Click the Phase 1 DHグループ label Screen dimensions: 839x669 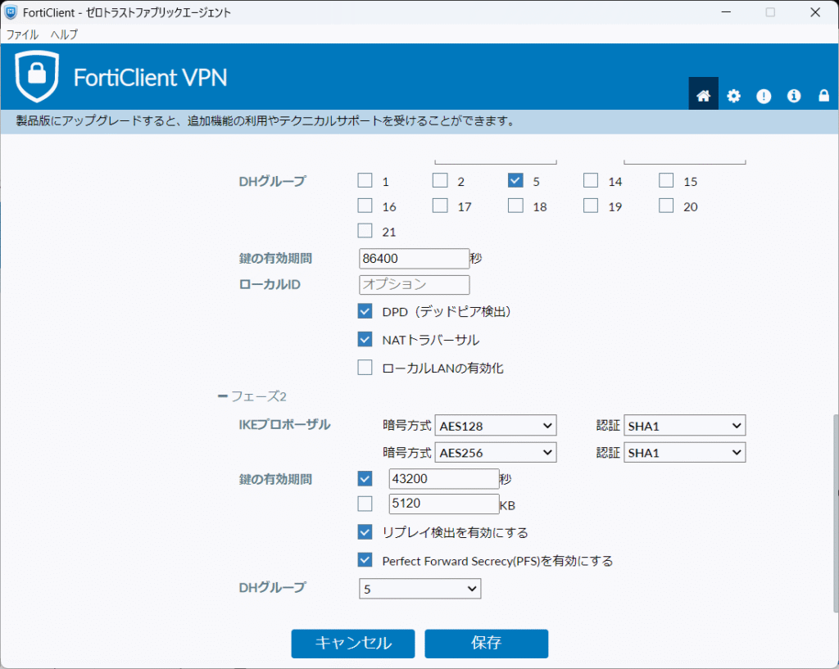tap(272, 181)
